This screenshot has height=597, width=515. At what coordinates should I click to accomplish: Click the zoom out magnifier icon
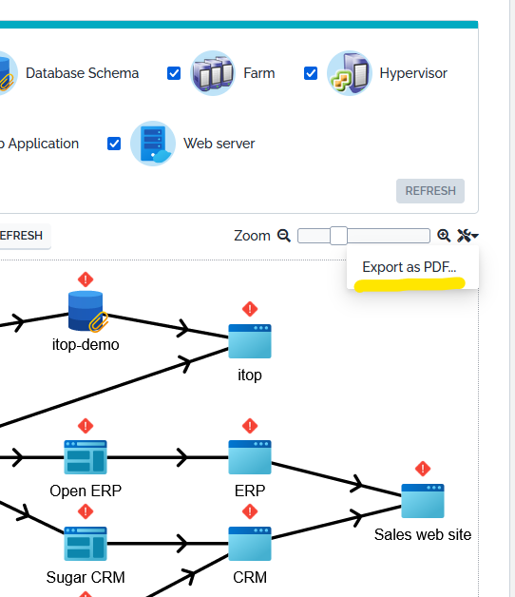click(x=283, y=236)
